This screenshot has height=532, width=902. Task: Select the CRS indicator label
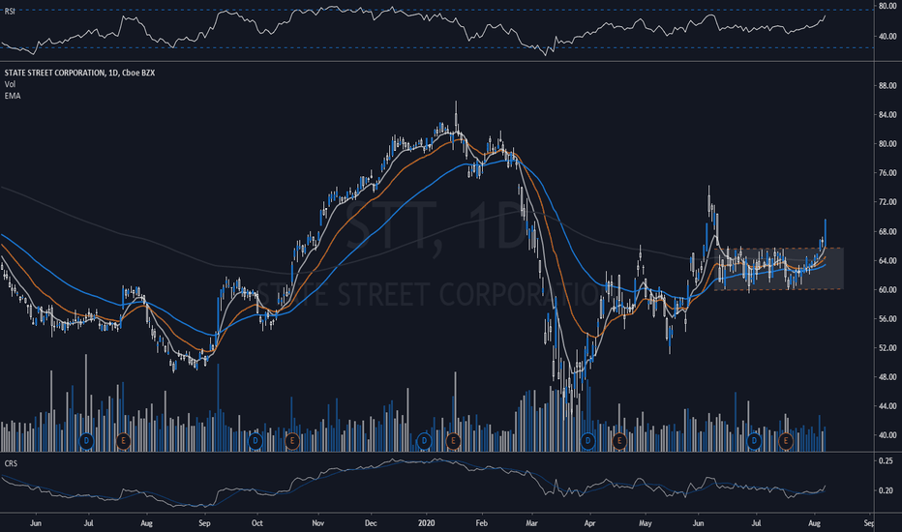point(11,463)
